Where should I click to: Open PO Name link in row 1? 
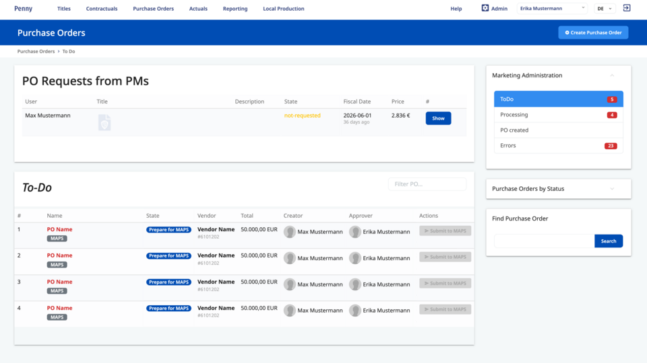[59, 229]
